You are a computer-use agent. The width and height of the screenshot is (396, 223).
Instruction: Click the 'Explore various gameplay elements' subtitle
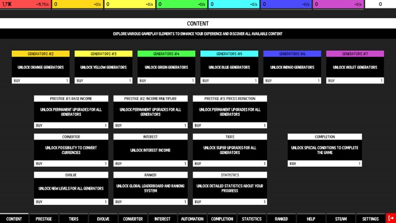[198, 34]
